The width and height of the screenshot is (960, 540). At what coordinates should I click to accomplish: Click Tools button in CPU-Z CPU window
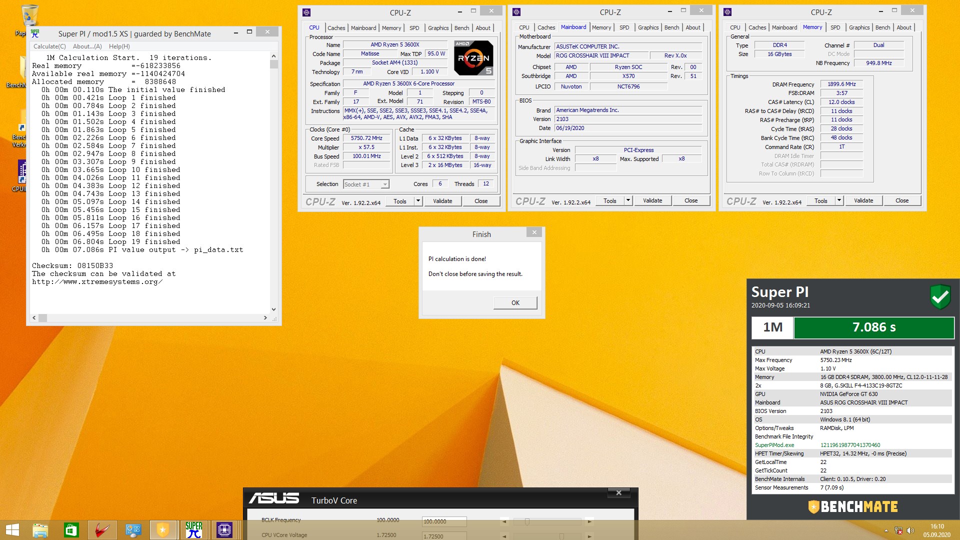tap(400, 201)
